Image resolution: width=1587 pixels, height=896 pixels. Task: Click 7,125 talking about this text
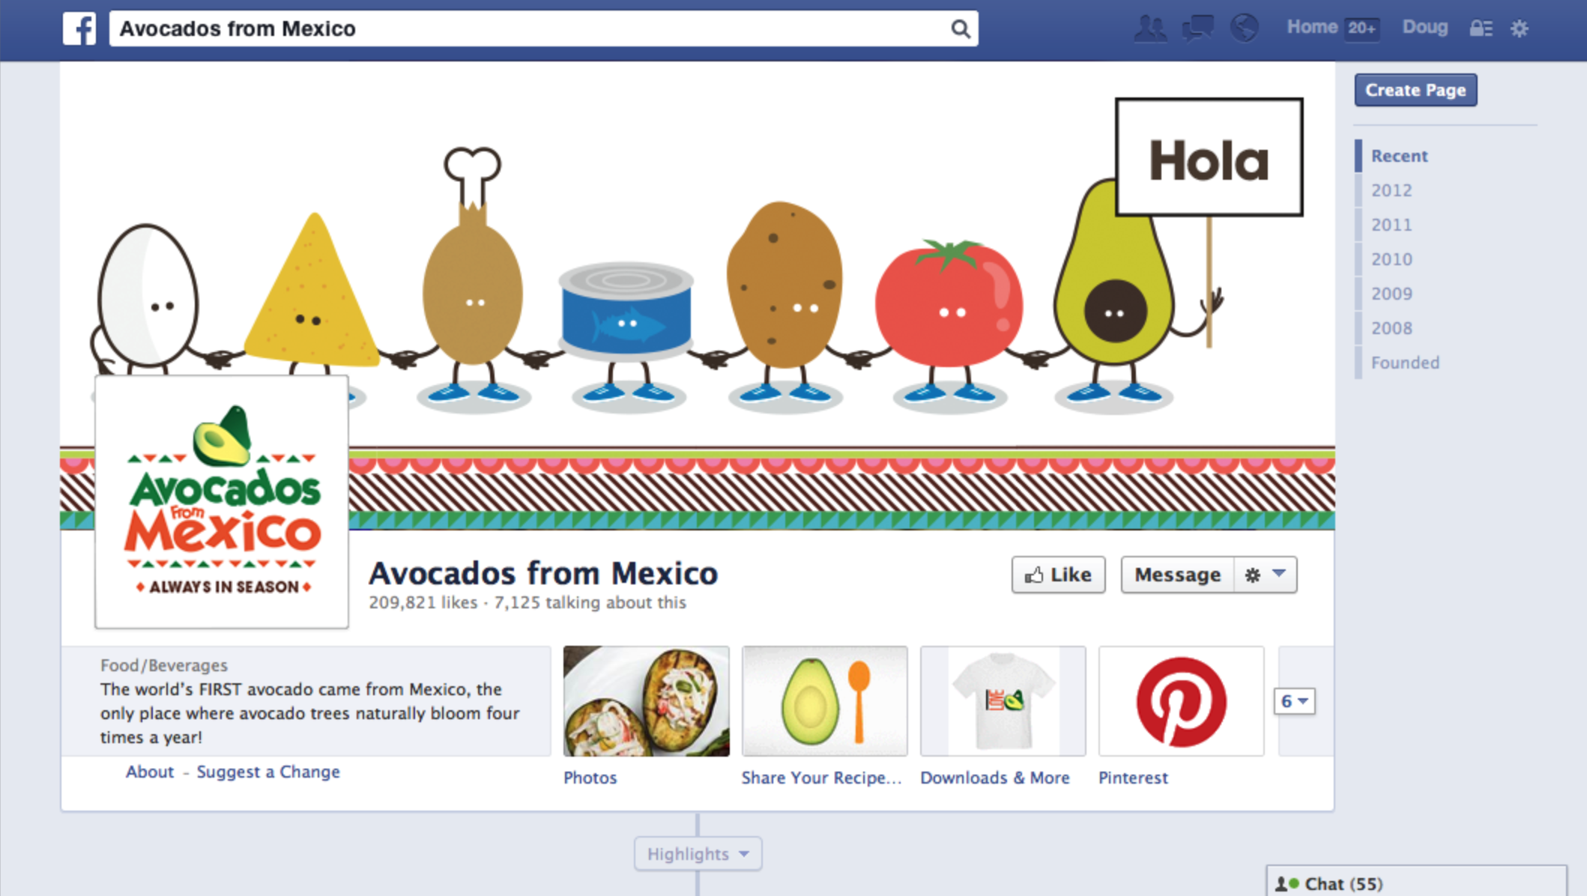coord(590,602)
